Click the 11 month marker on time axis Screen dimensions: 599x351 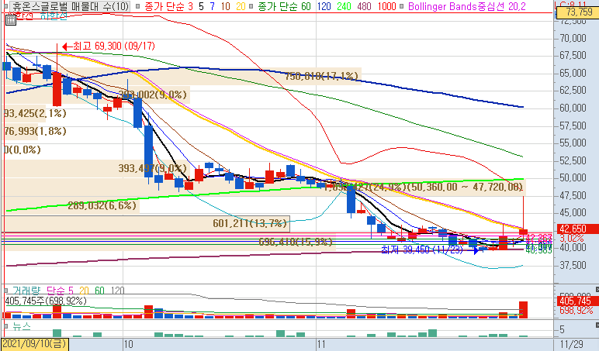click(x=321, y=345)
